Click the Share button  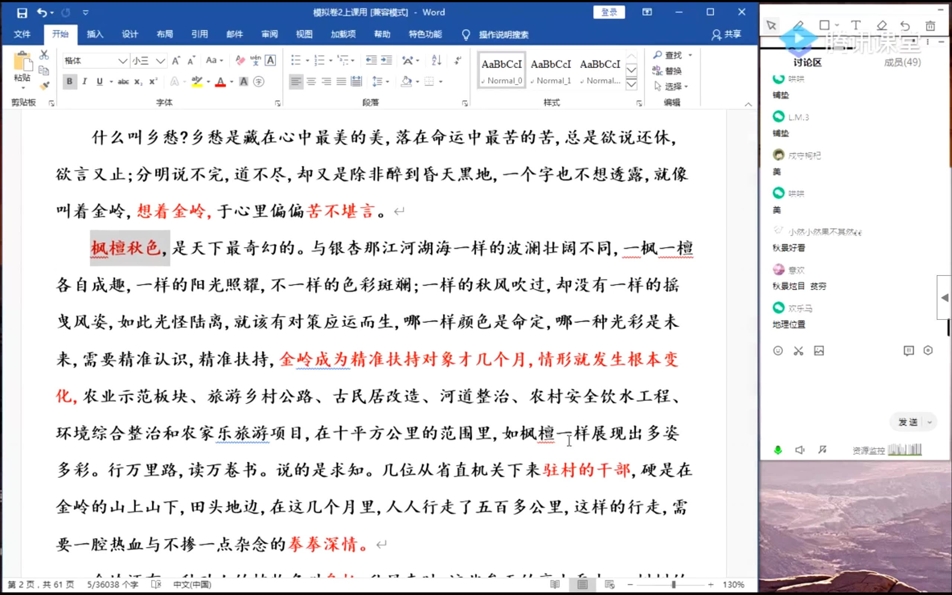pos(726,35)
